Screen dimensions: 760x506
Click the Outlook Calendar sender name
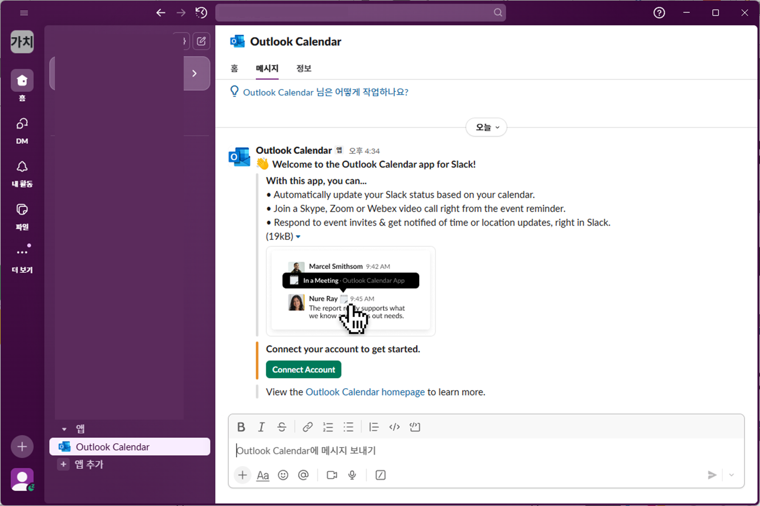pyautogui.click(x=294, y=150)
